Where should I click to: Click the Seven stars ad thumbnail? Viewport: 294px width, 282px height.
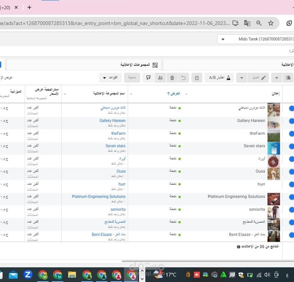click(x=273, y=148)
